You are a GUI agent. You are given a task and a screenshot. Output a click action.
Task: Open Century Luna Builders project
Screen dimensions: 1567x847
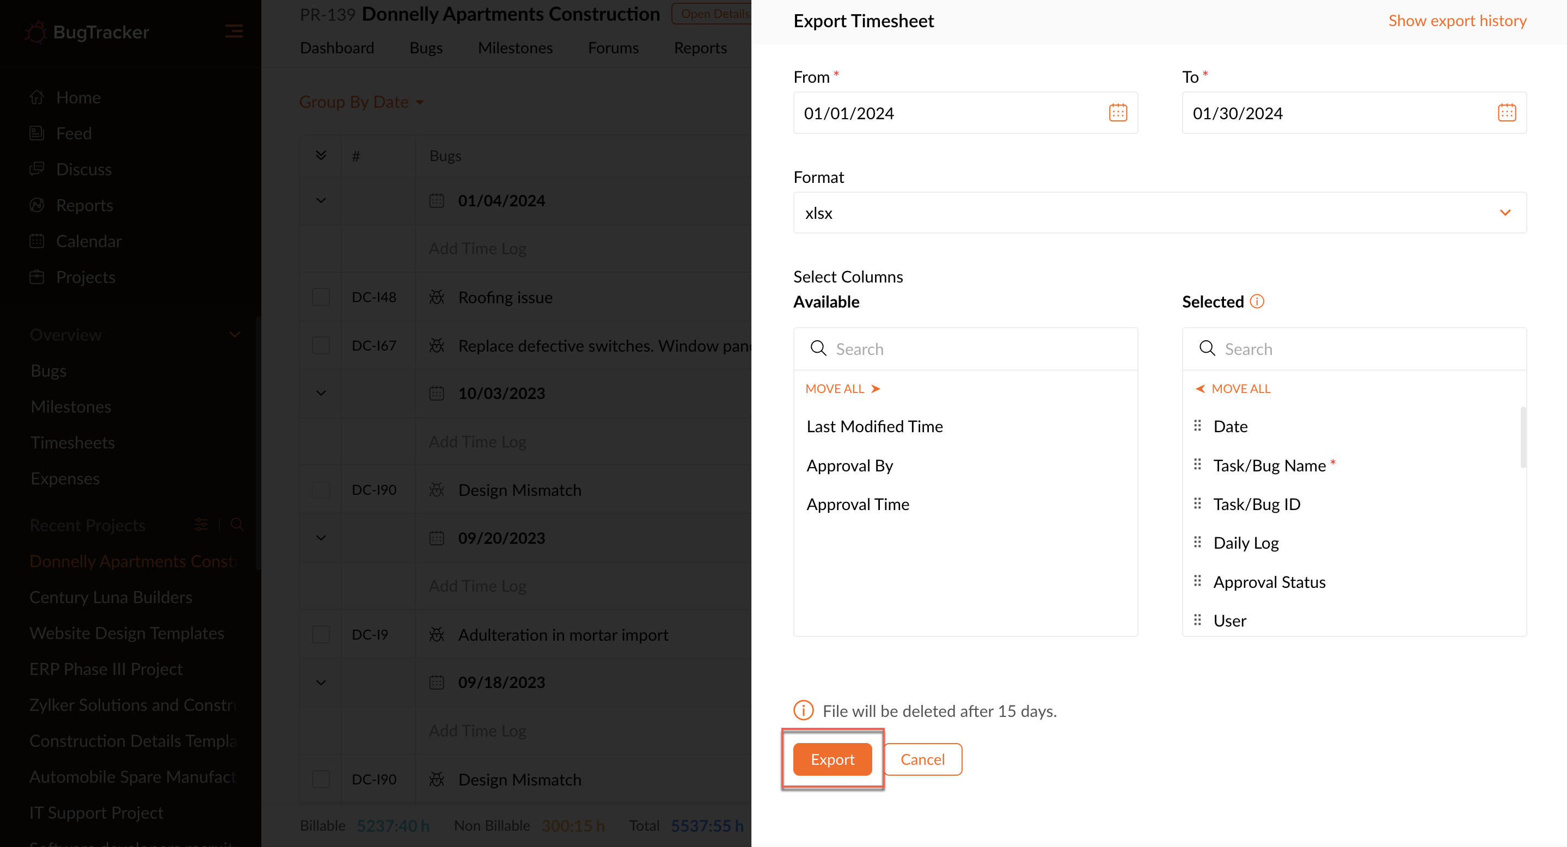[111, 597]
